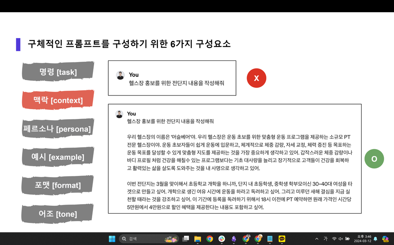
Task: Click the battery status icon in the tray
Action: (348, 239)
